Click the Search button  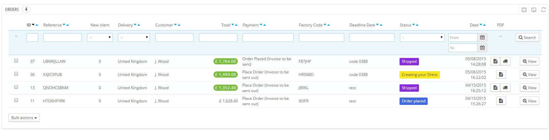coord(527,38)
